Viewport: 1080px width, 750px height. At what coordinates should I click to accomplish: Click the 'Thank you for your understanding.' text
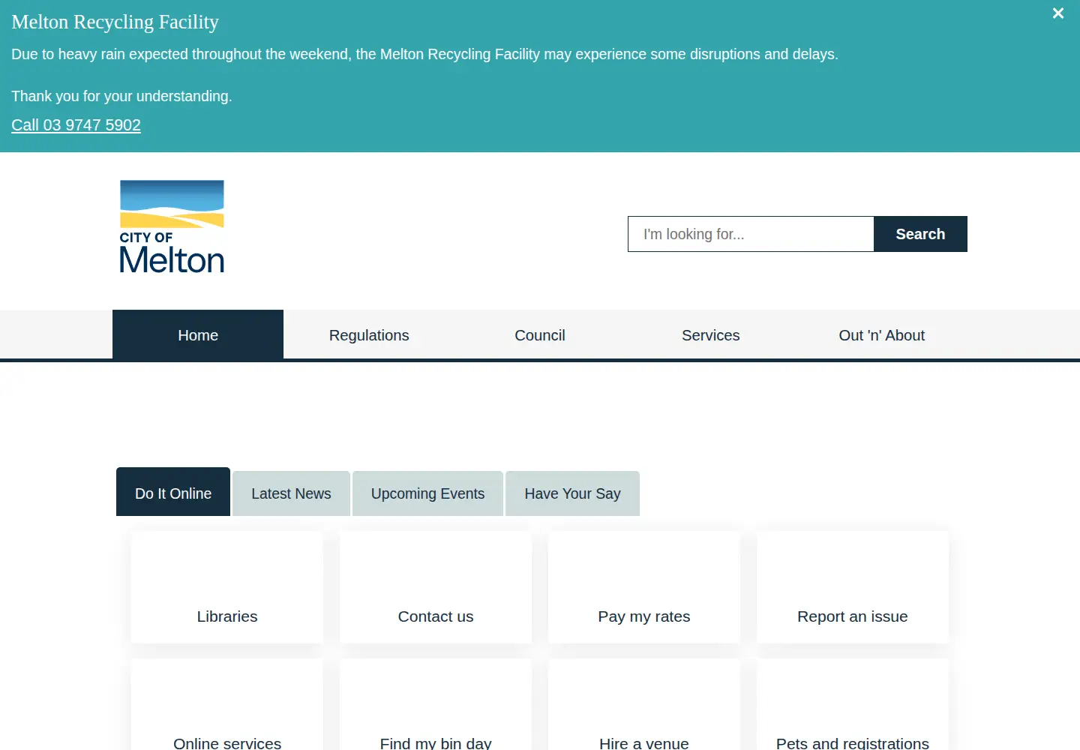(121, 96)
